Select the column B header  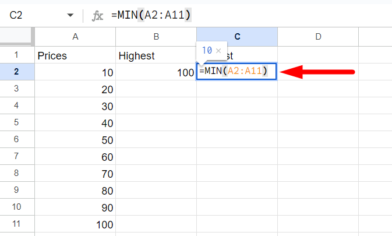[156, 37]
